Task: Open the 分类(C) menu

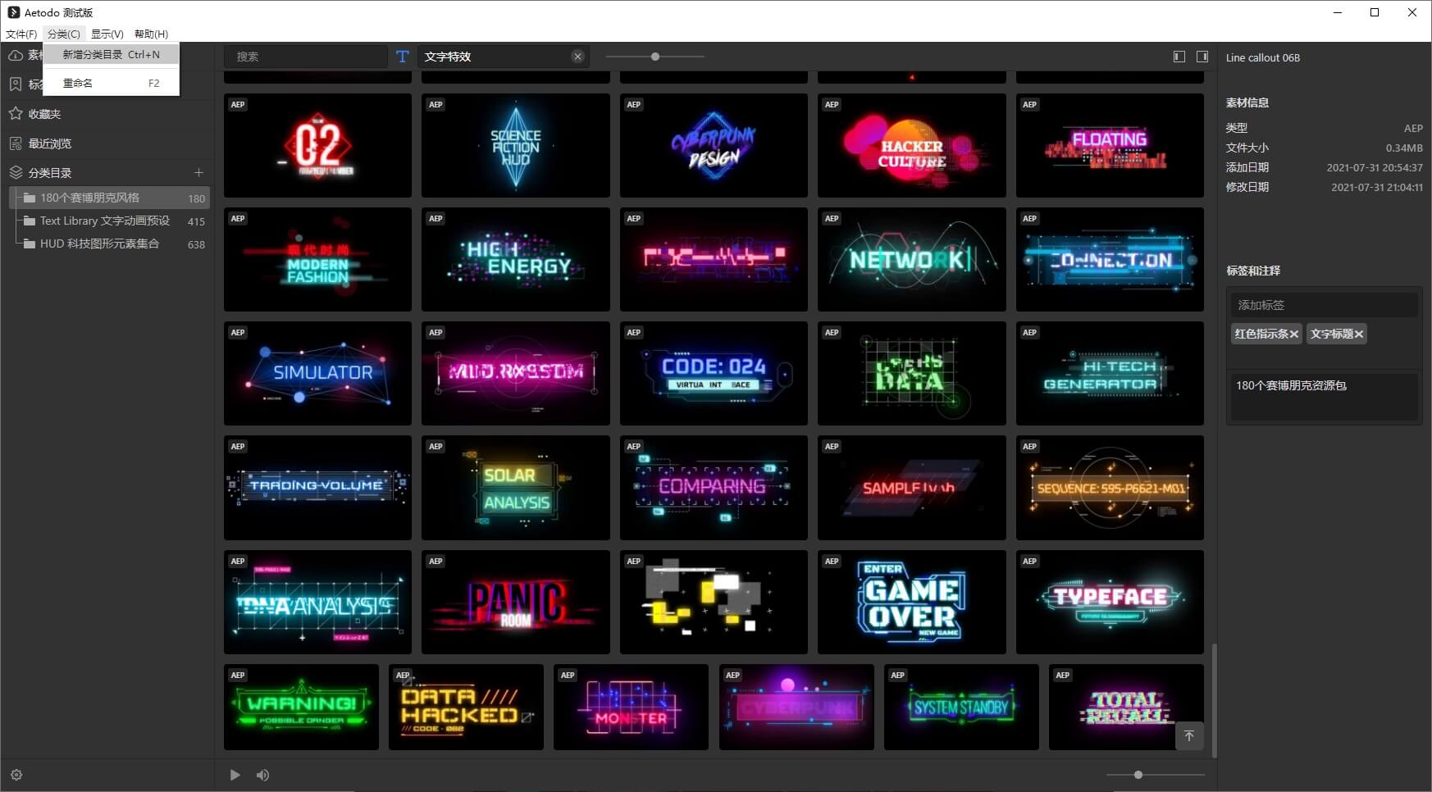Action: [64, 34]
